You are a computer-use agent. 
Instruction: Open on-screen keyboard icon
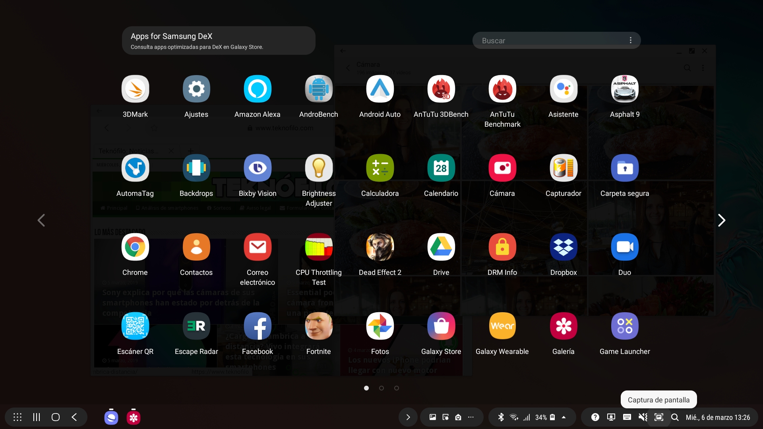click(627, 417)
